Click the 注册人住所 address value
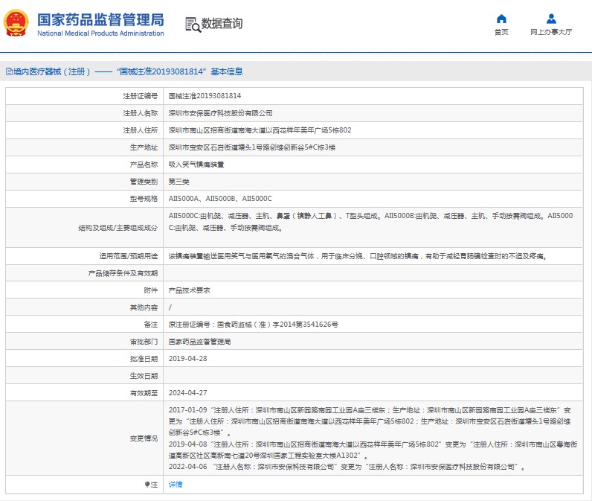 tap(260, 130)
